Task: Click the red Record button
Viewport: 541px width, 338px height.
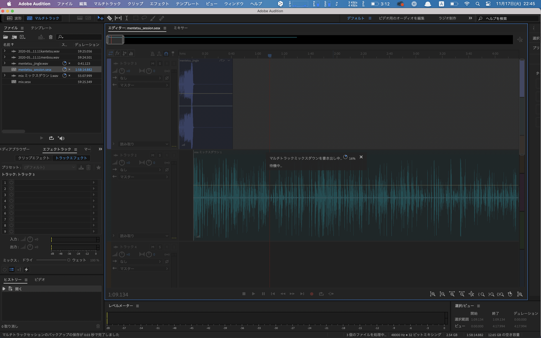Action: click(x=311, y=294)
